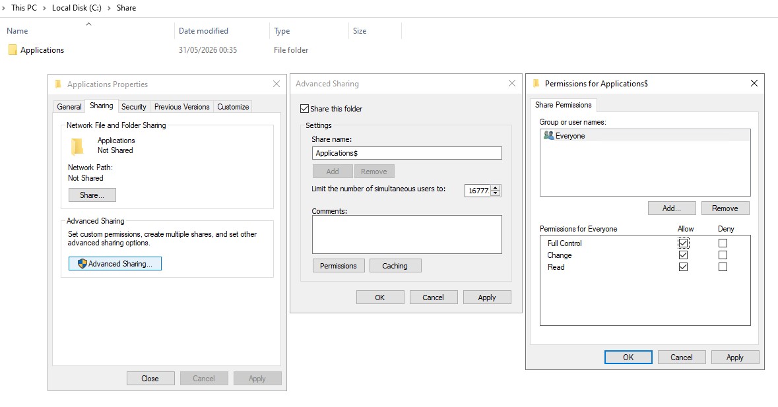Click the Everyone group icon in permissions list
The width and height of the screenshot is (778, 407).
click(x=549, y=135)
